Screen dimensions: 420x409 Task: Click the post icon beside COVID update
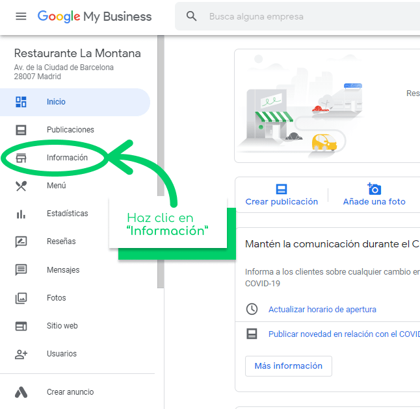(252, 334)
